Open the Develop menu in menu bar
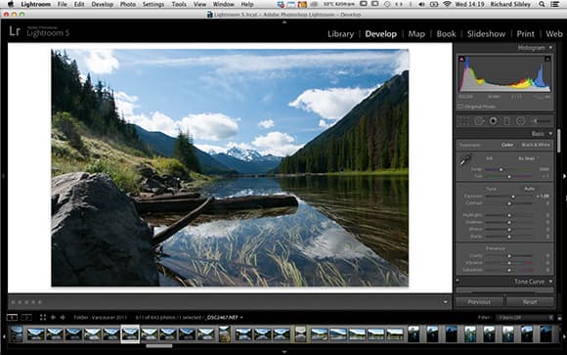The width and height of the screenshot is (567, 355). (x=103, y=4)
